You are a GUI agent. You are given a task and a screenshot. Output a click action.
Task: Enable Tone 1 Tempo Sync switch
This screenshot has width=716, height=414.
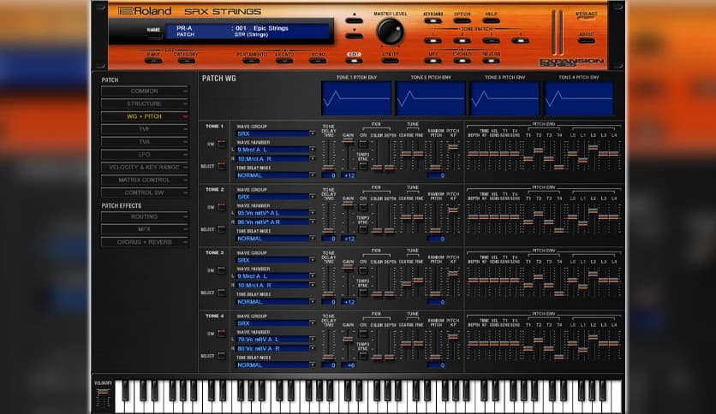coord(363,166)
